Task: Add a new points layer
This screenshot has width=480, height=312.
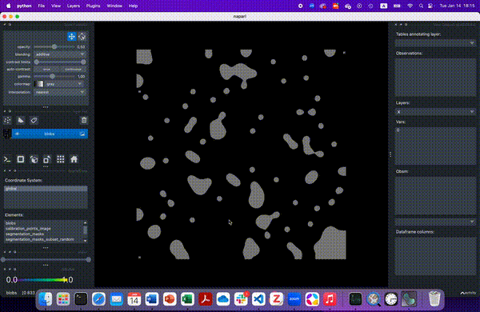Action: pos(8,120)
